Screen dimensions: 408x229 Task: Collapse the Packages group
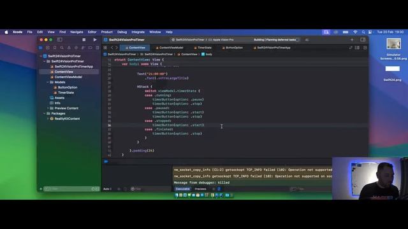click(44, 113)
